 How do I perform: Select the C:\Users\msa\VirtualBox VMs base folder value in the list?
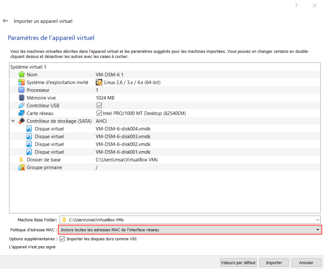(127, 160)
